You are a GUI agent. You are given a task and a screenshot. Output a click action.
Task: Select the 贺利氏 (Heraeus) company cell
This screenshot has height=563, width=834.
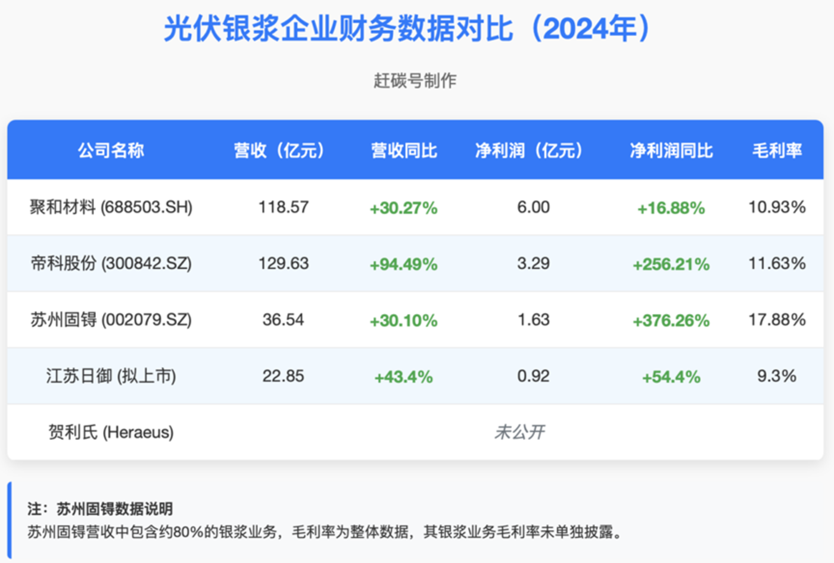point(111,432)
